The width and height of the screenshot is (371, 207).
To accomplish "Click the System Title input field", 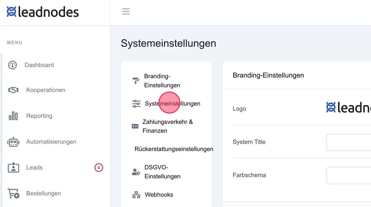I will coord(348,142).
